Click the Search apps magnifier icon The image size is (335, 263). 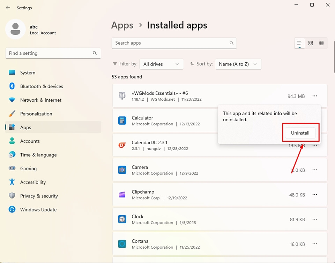pos(232,43)
